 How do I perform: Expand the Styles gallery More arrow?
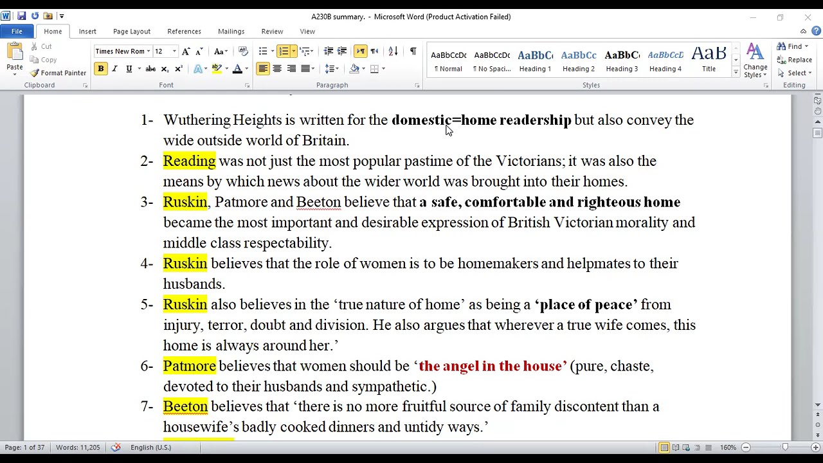pos(736,73)
